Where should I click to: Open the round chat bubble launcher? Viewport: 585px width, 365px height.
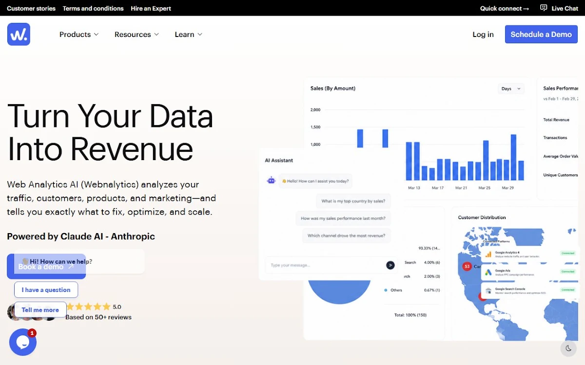click(22, 342)
